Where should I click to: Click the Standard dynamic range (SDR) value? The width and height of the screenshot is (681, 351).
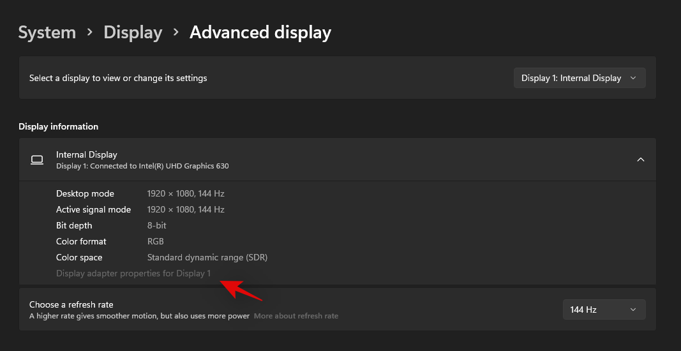(x=207, y=258)
